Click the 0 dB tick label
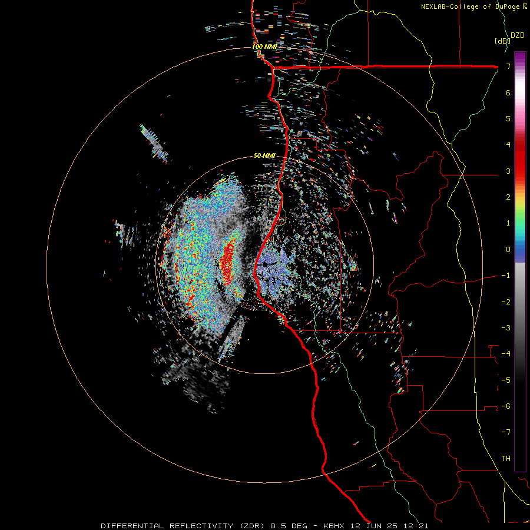530x530 pixels. [508, 250]
